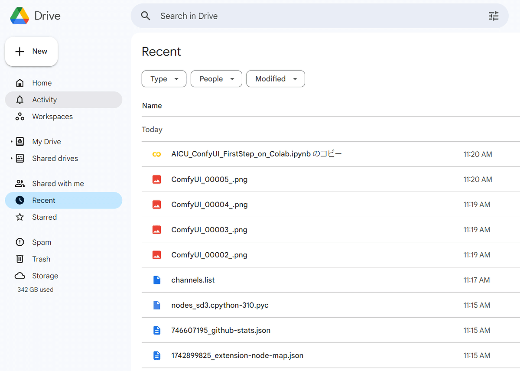
Task: Click the Name column header
Action: pyautogui.click(x=152, y=106)
